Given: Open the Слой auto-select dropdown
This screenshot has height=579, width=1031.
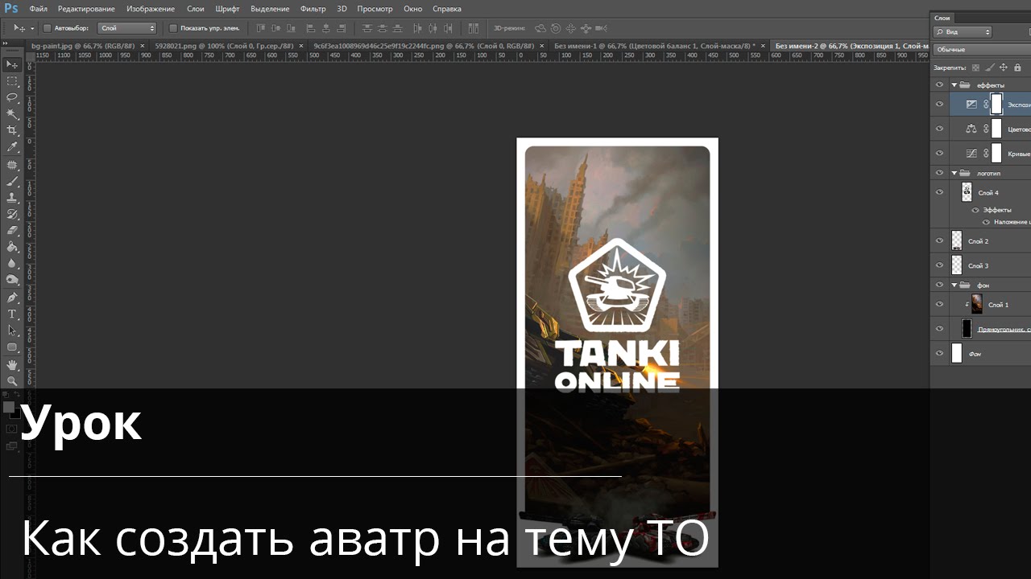Looking at the screenshot, I should click(x=126, y=28).
